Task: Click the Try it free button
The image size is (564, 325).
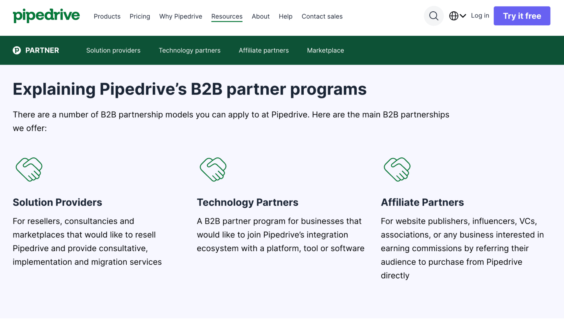Action: click(522, 16)
